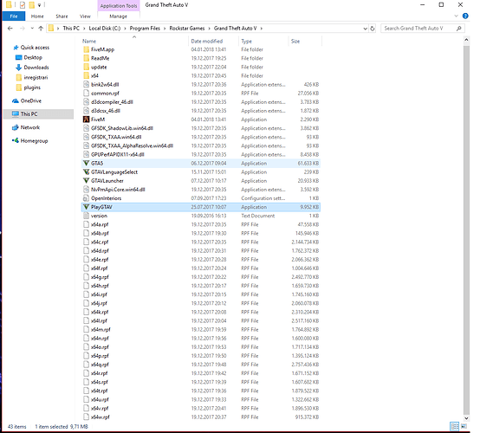The width and height of the screenshot is (480, 433).
Task: Expand breadcrumb arrow after Program Files
Action: pos(165,29)
